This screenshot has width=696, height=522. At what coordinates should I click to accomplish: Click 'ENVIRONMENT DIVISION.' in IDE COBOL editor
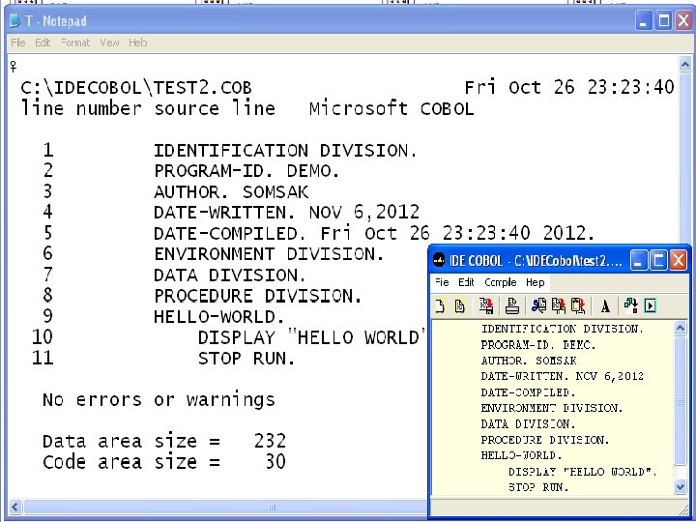point(552,408)
